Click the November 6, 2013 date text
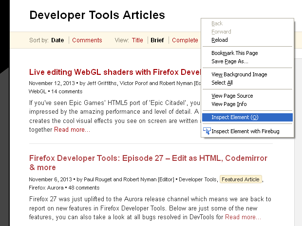302x226 pixels. pos(50,179)
